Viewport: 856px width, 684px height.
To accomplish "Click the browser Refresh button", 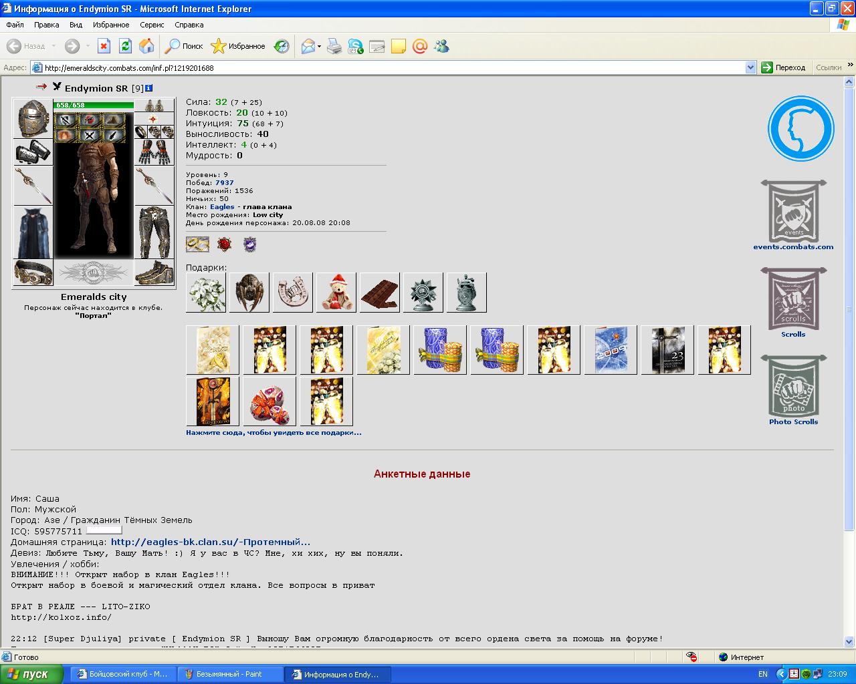I will click(125, 46).
